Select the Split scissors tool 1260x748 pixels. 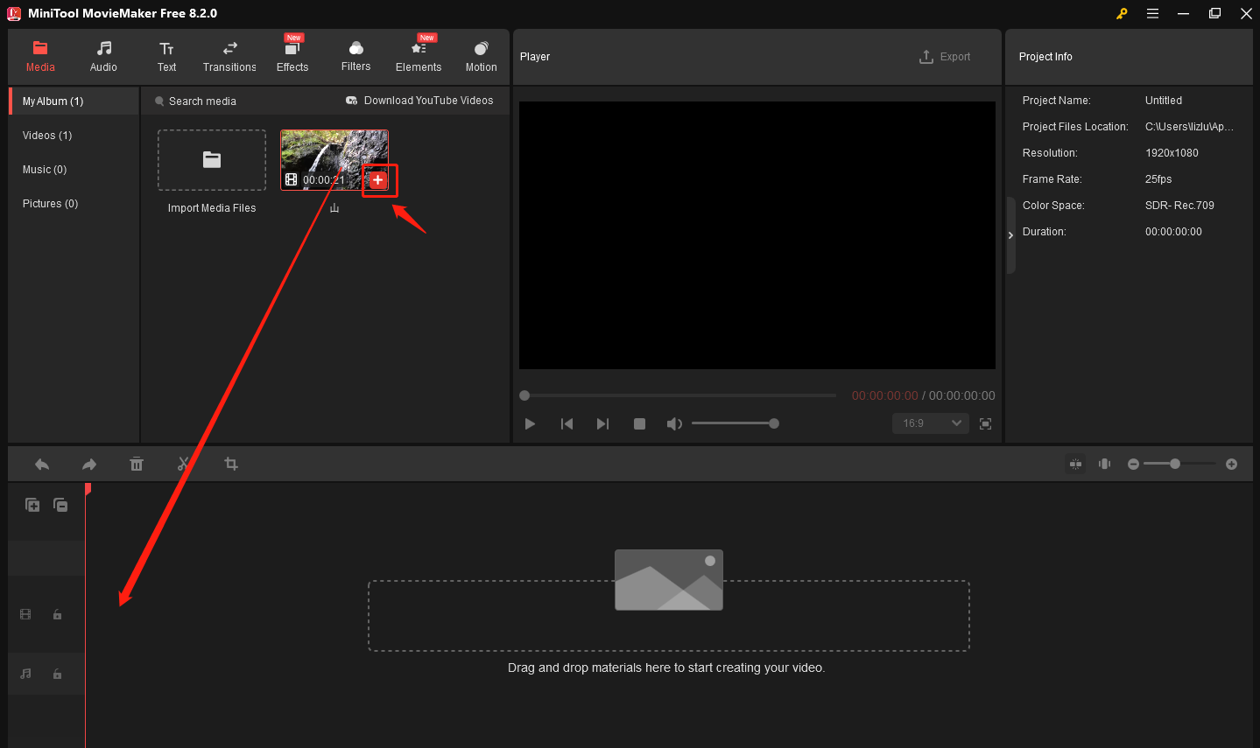[x=184, y=465]
